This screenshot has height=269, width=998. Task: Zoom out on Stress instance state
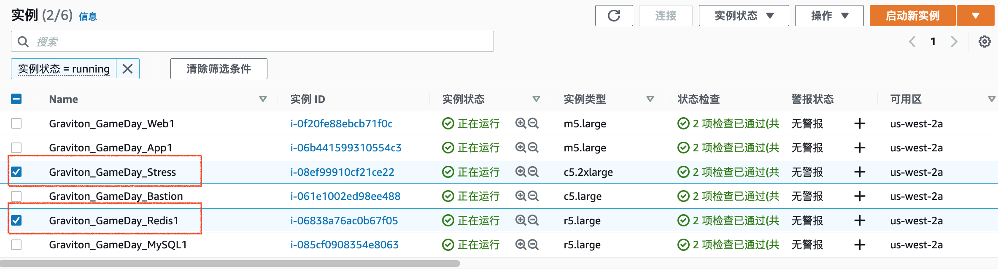point(534,172)
